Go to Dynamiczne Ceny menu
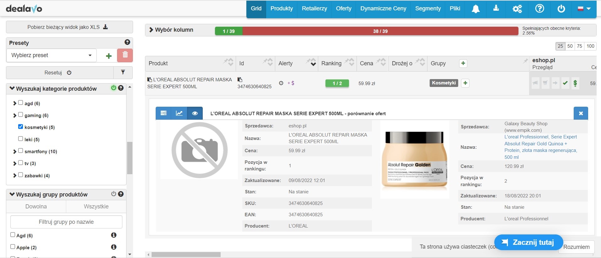The height and width of the screenshot is (258, 601). 383,8
